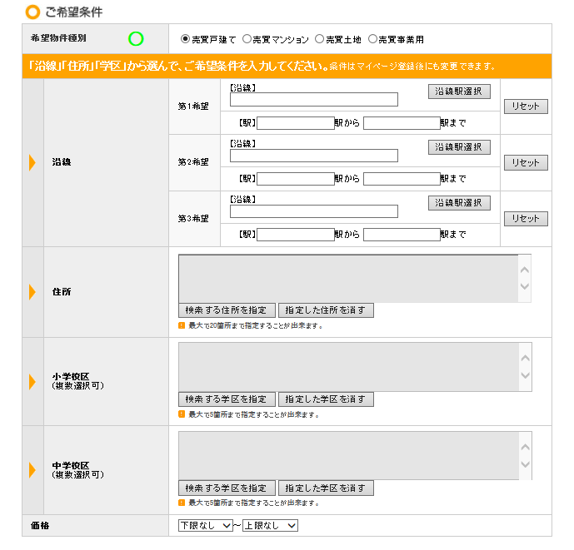574x550 pixels.
Task: Clear selected 中学校区 with 指定した学区を消す
Action: (326, 488)
